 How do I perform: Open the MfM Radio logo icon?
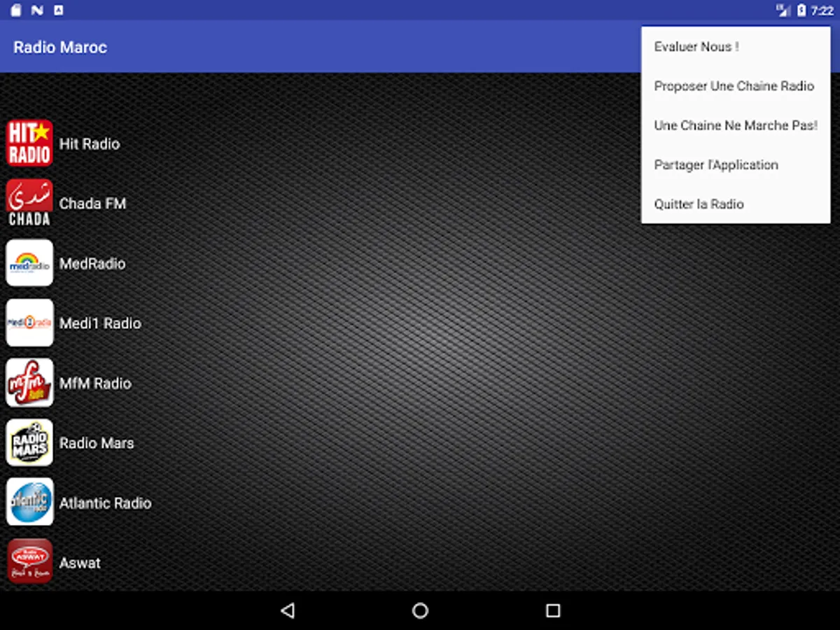coord(29,383)
